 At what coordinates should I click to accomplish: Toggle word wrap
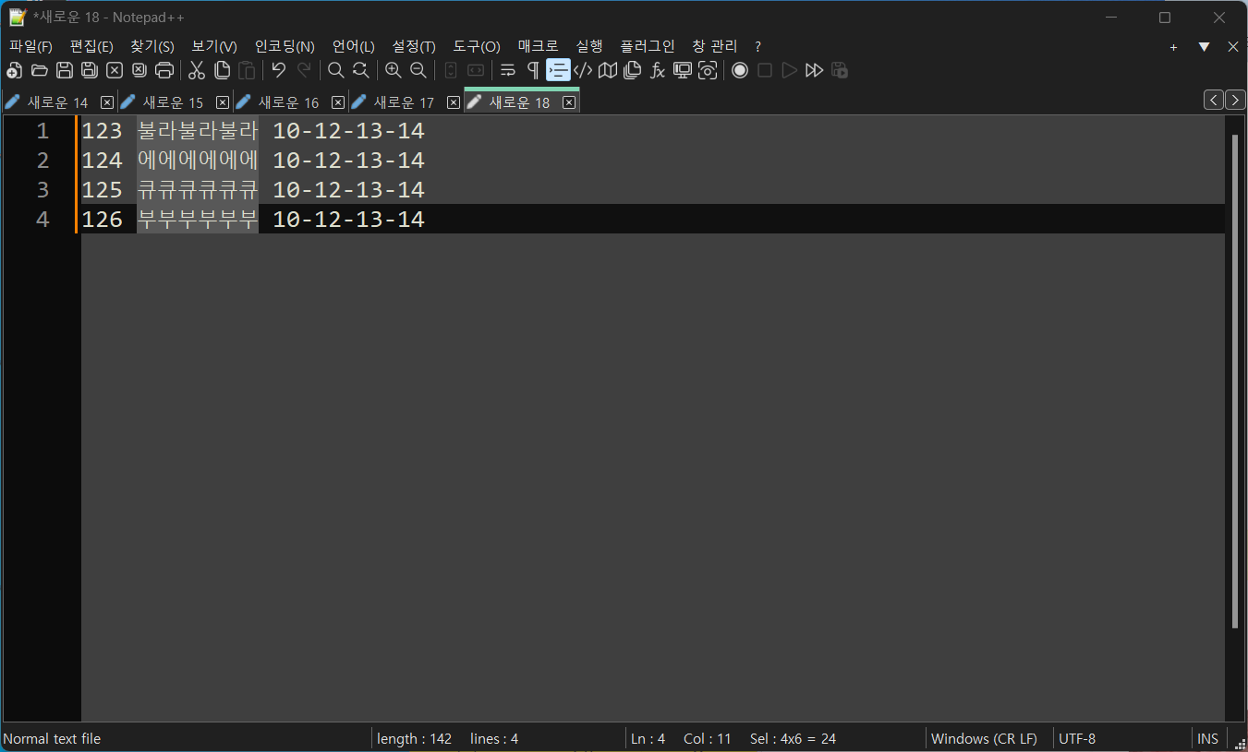[508, 70]
